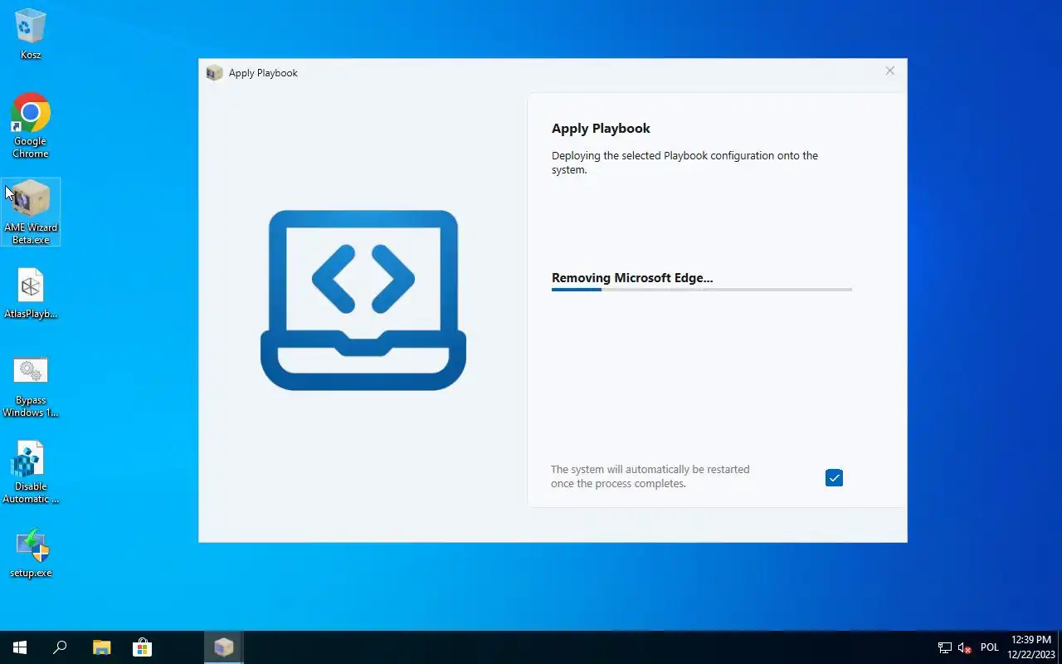Click the Apply Playbook heading text
Screen dimensions: 1062x664
(601, 129)
